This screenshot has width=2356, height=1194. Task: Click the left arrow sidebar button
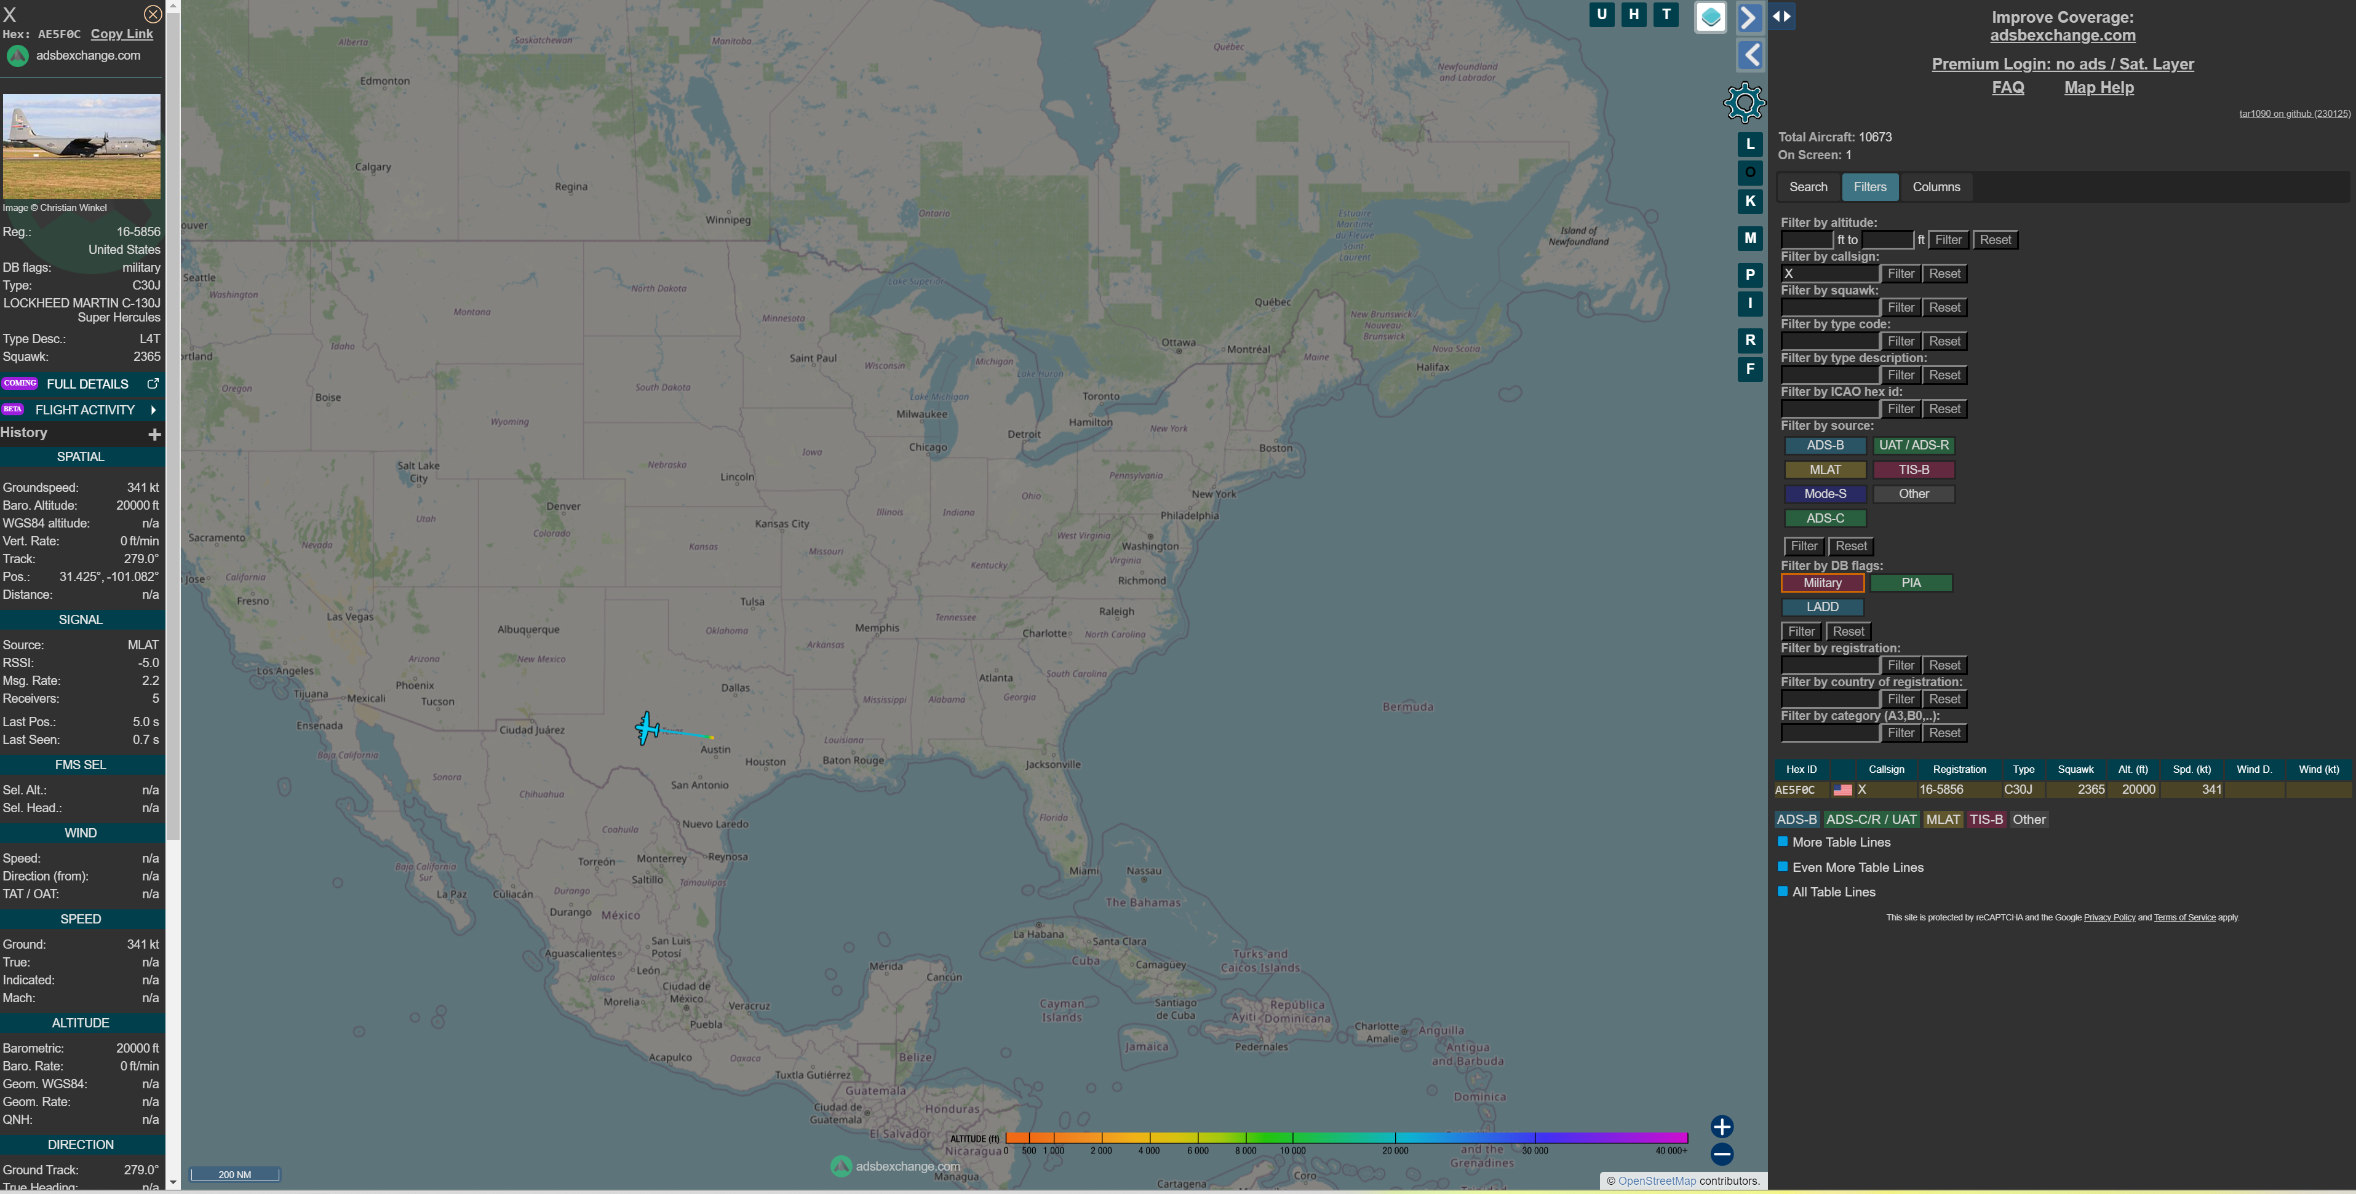[x=1749, y=56]
